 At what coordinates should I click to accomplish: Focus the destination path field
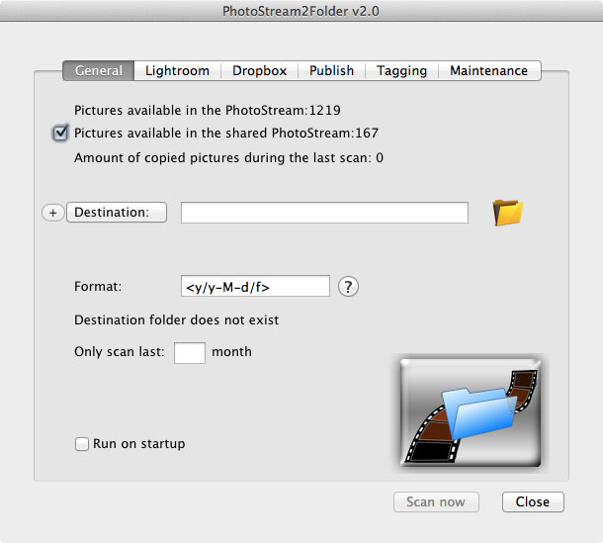point(324,213)
